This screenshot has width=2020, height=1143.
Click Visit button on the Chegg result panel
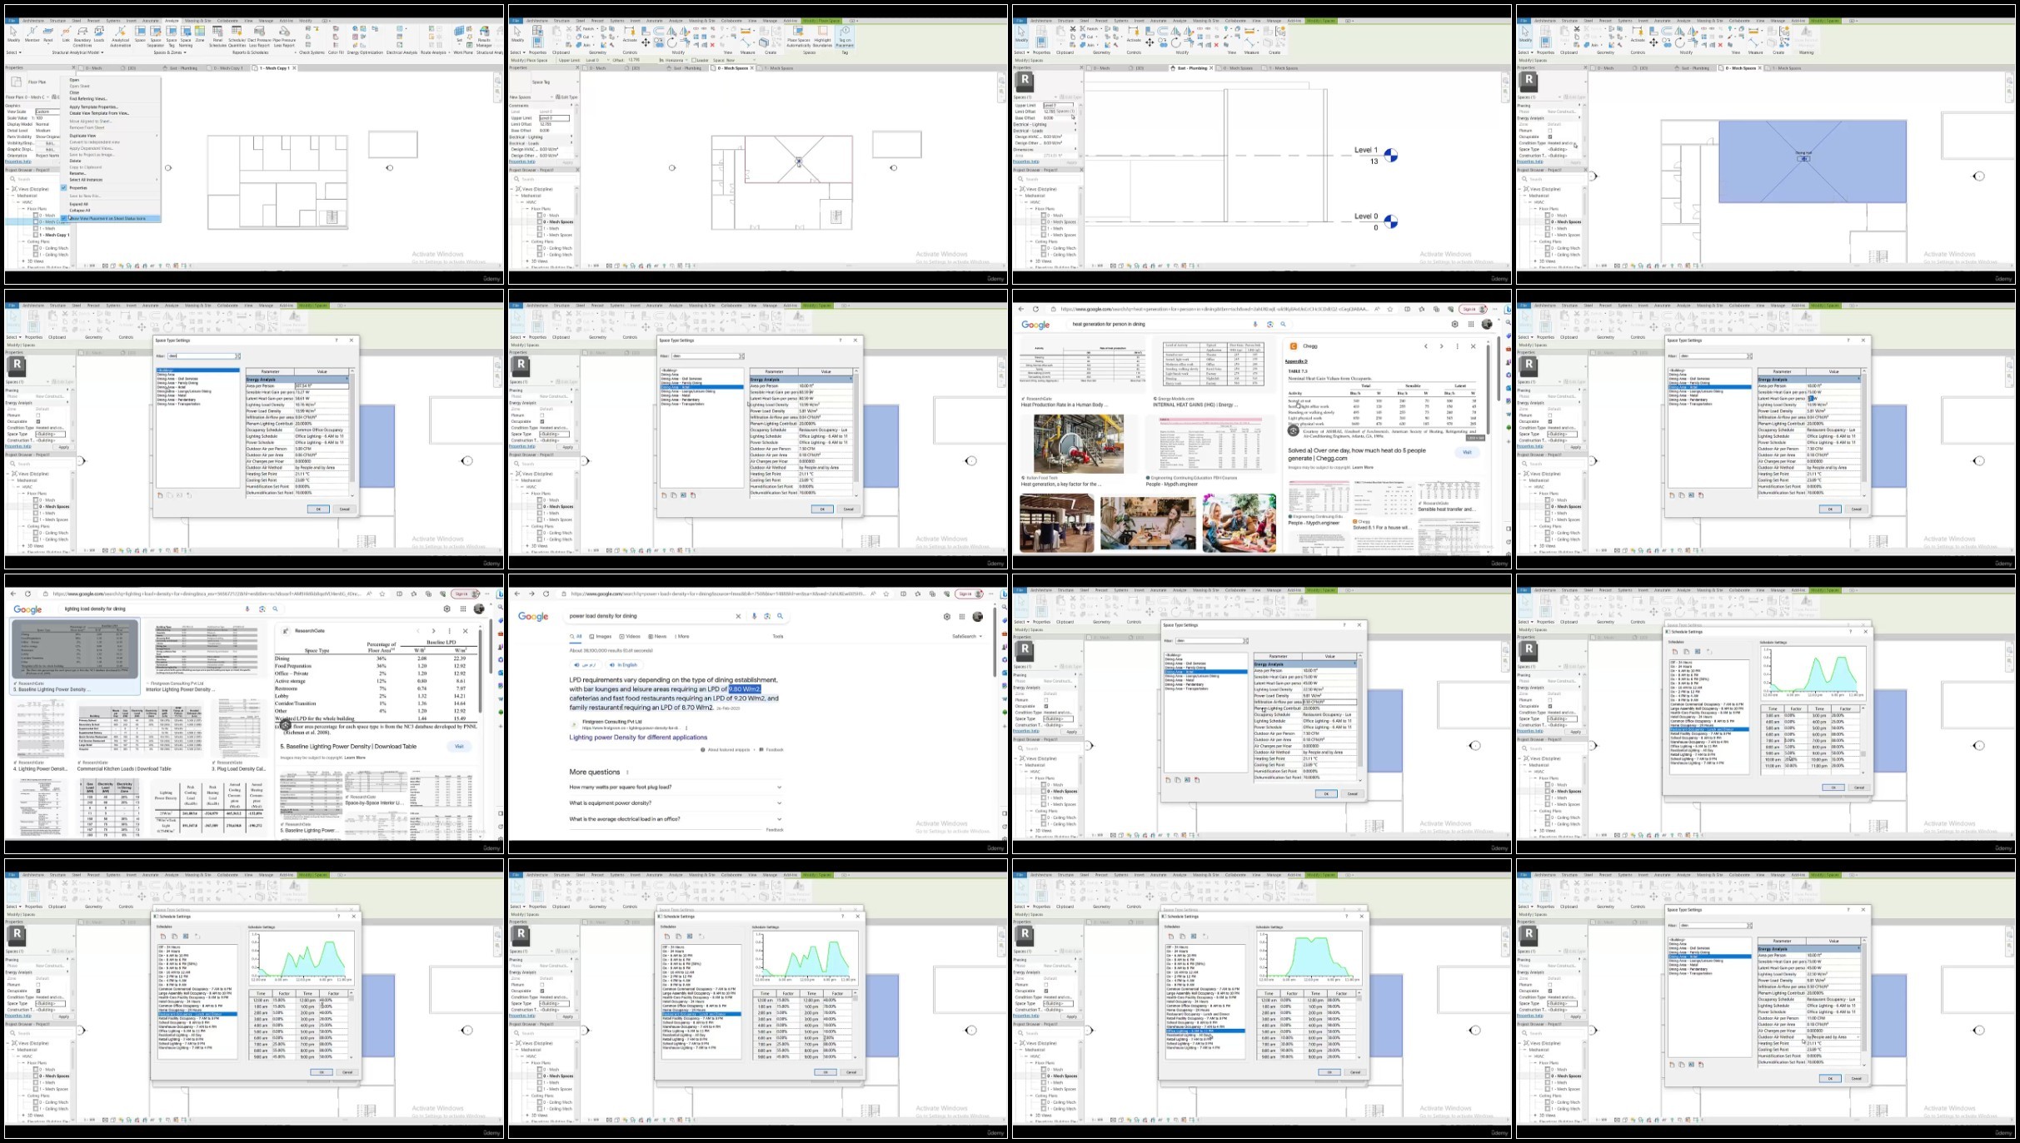click(x=1467, y=452)
